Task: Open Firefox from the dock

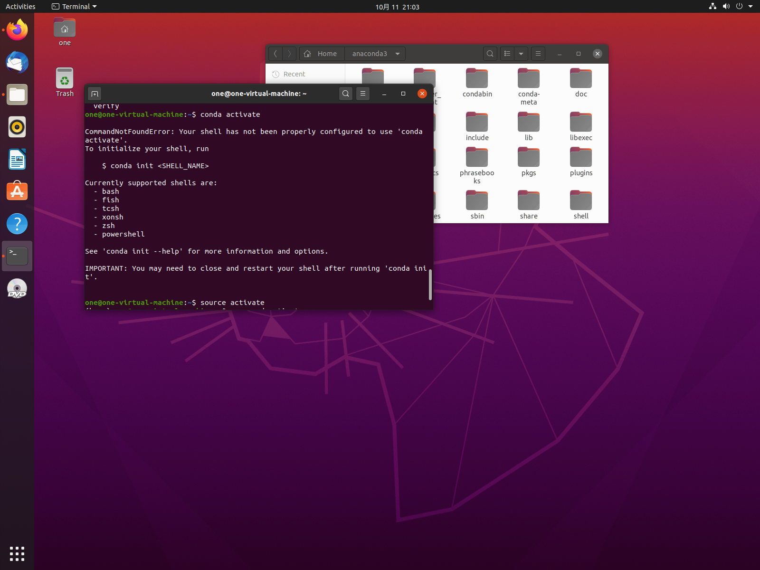Action: pos(17,29)
